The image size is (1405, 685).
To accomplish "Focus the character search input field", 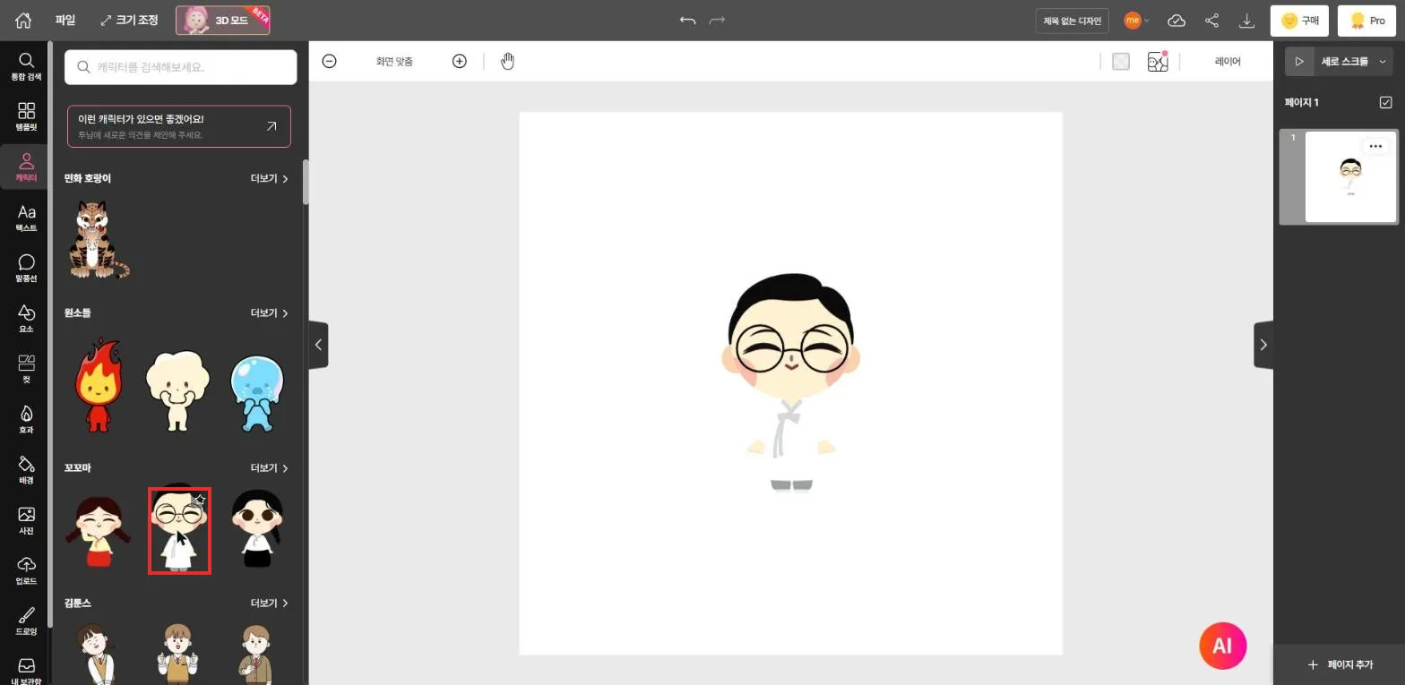I will click(x=180, y=67).
